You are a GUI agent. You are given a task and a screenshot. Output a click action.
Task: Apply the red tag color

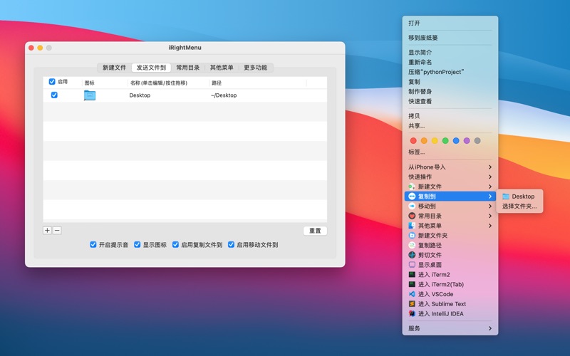pos(413,140)
